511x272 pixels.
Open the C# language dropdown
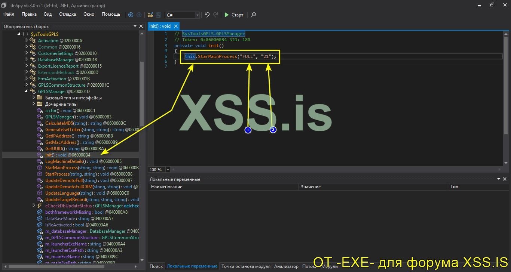(197, 15)
